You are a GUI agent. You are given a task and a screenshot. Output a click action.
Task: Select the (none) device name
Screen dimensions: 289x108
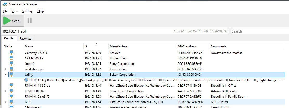pyautogui.click(x=29, y=64)
